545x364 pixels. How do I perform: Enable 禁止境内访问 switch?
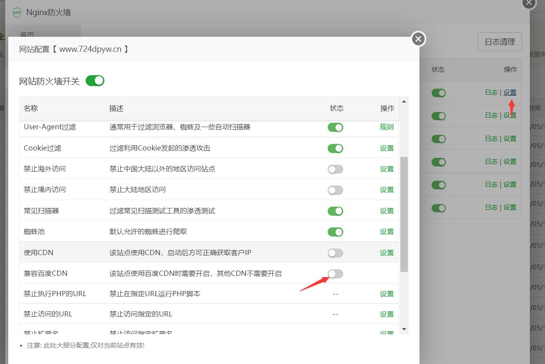click(335, 190)
